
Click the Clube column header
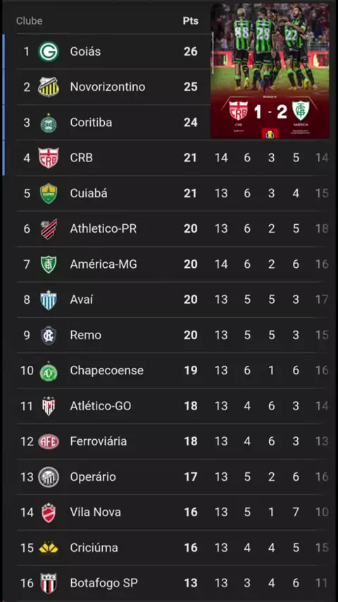click(29, 20)
